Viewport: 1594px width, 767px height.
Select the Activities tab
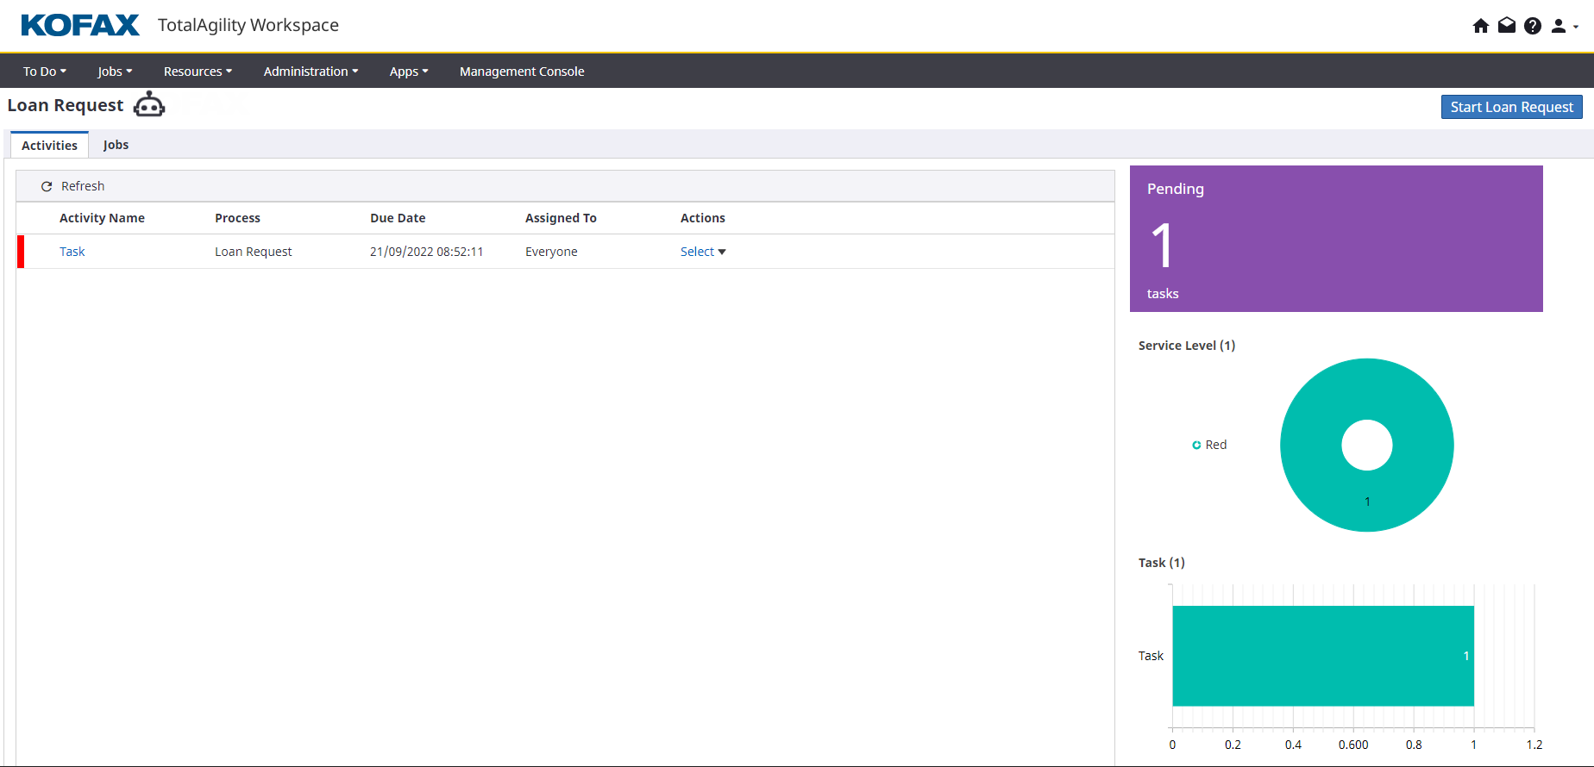[x=49, y=146]
